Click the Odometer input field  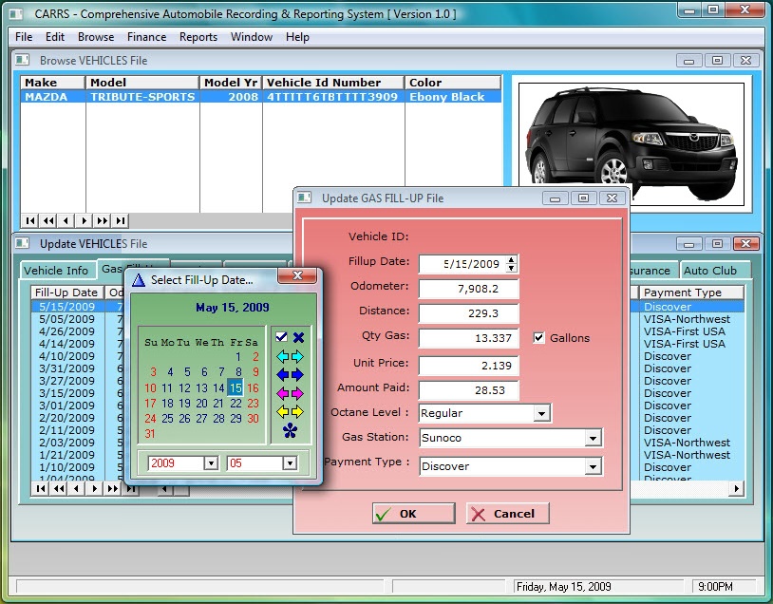coord(468,287)
